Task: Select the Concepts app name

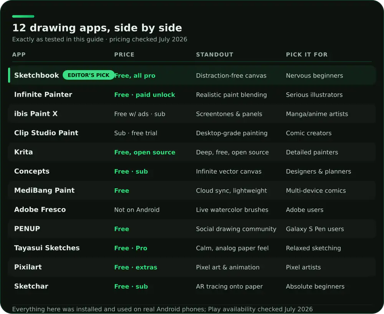Action: point(32,171)
